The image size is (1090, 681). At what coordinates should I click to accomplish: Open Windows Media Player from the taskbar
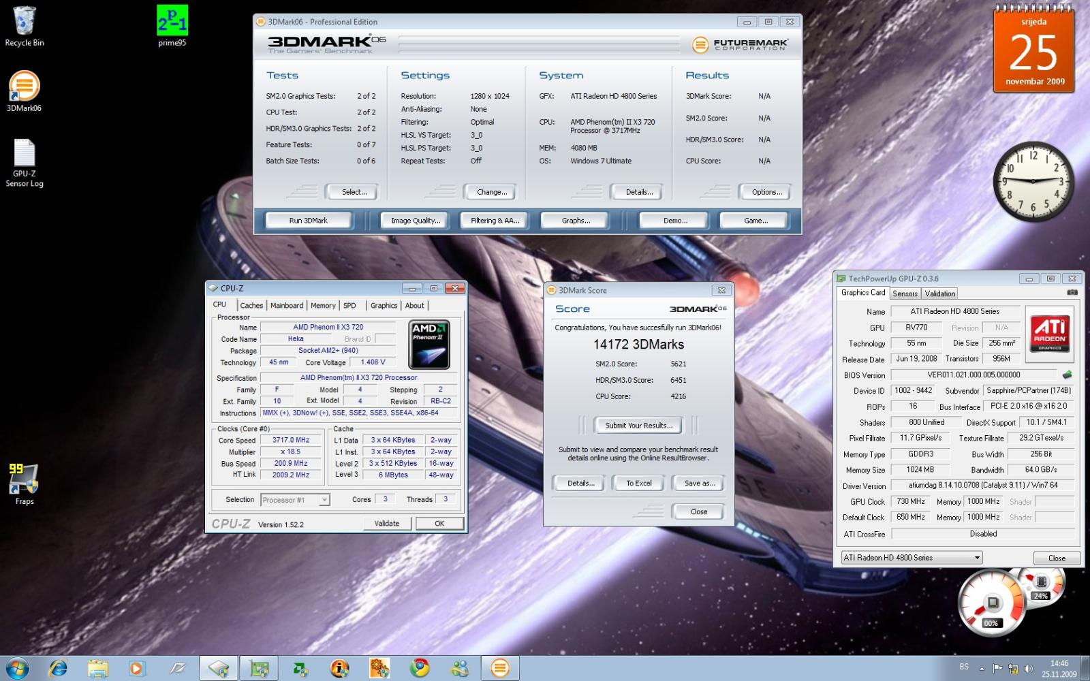pyautogui.click(x=137, y=668)
